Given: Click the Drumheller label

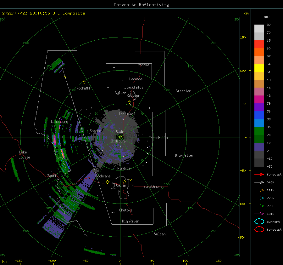Looking at the screenshot, I should pos(184,155).
